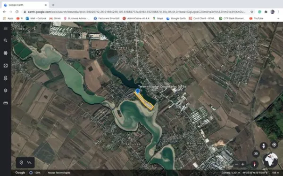Click the Manastirea village label on map
This screenshot has width=283, height=176.
(195, 143)
